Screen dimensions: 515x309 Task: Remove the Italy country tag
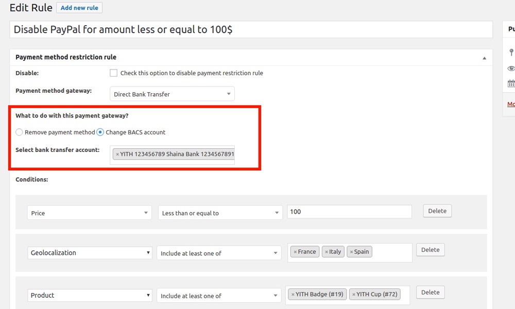tap(326, 252)
